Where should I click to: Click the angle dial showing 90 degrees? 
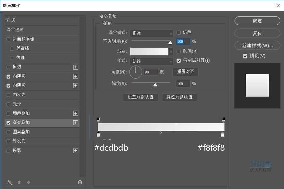click(x=136, y=72)
